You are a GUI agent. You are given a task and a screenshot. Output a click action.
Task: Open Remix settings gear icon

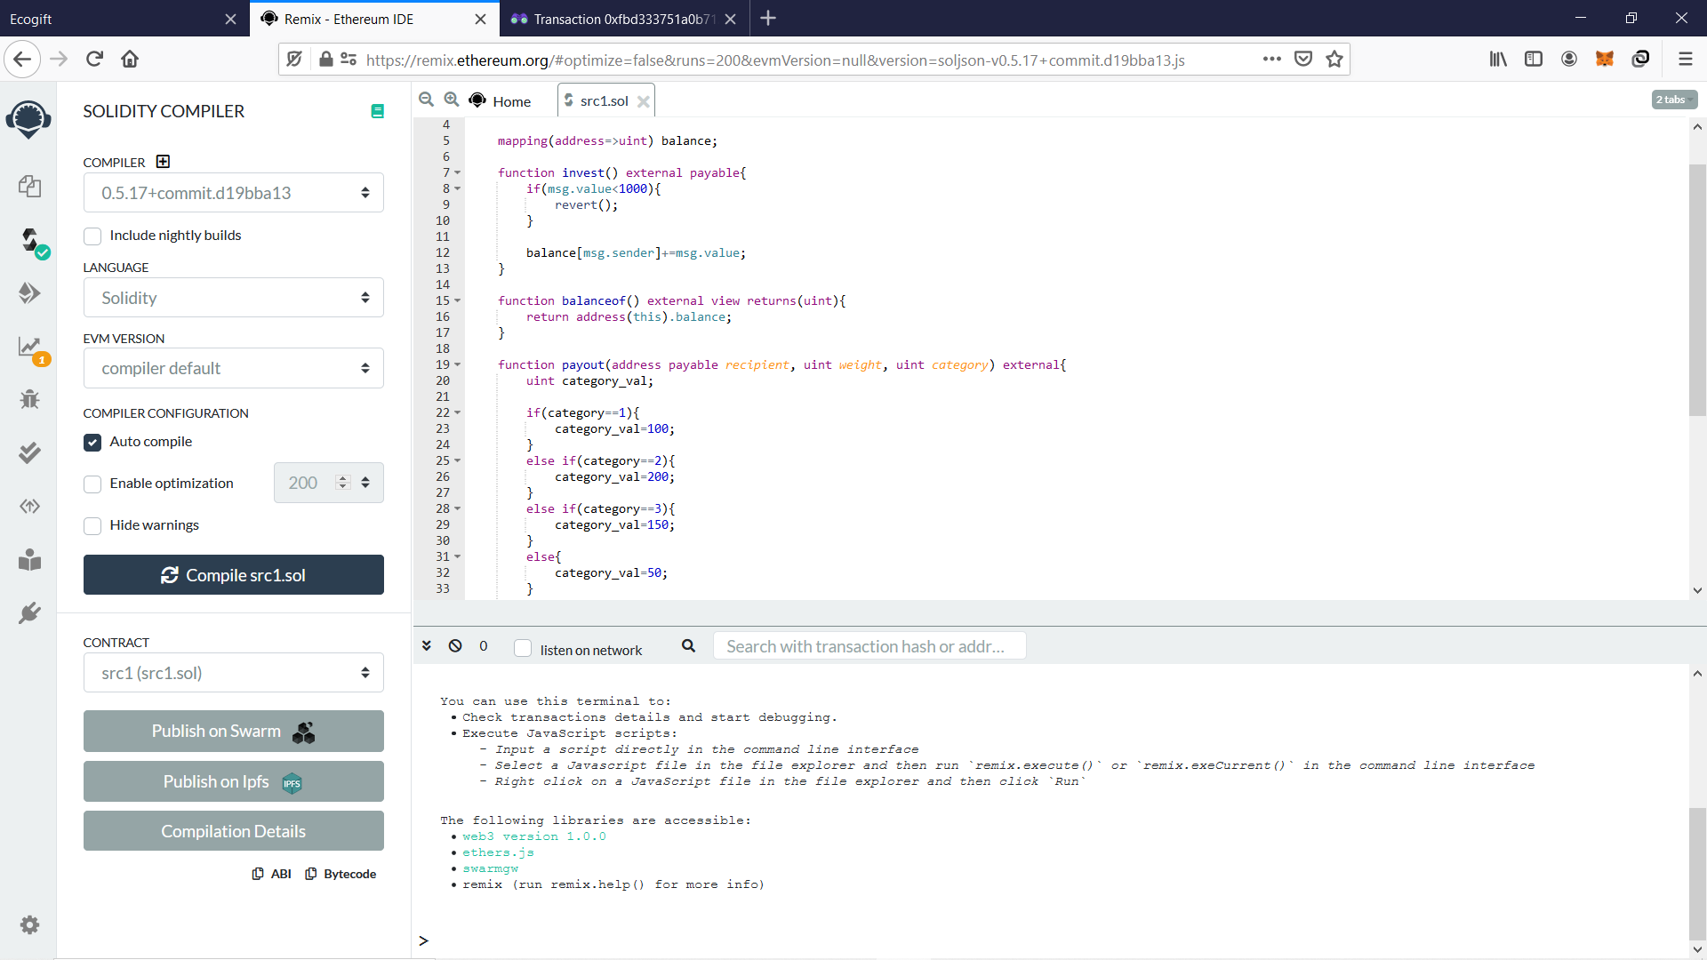(29, 925)
